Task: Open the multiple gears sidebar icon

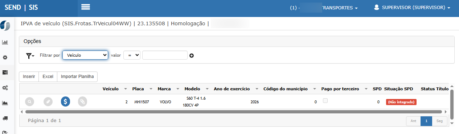Action: tap(5, 88)
